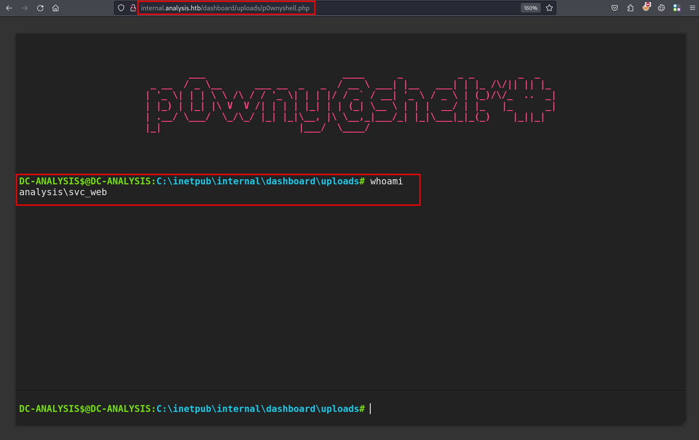Open the Firefox home page

coord(56,8)
